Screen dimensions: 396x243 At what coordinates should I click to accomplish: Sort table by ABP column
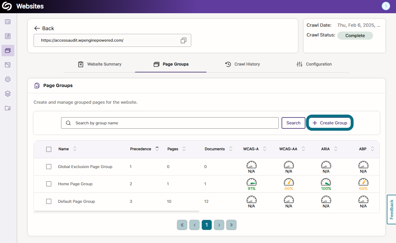click(x=372, y=149)
